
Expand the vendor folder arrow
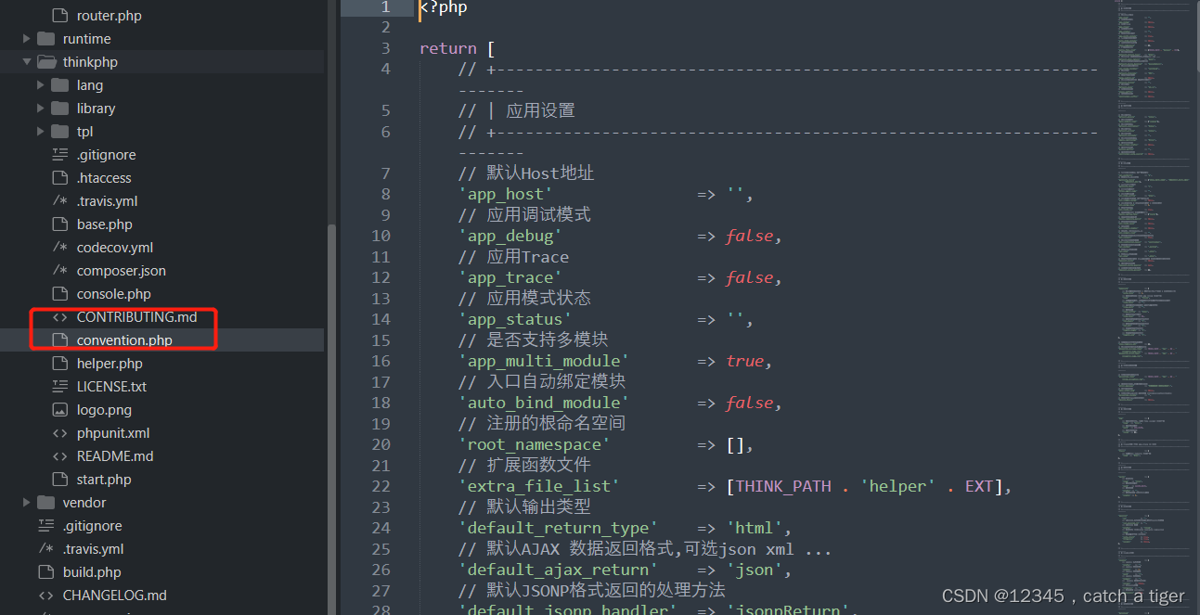pos(26,503)
